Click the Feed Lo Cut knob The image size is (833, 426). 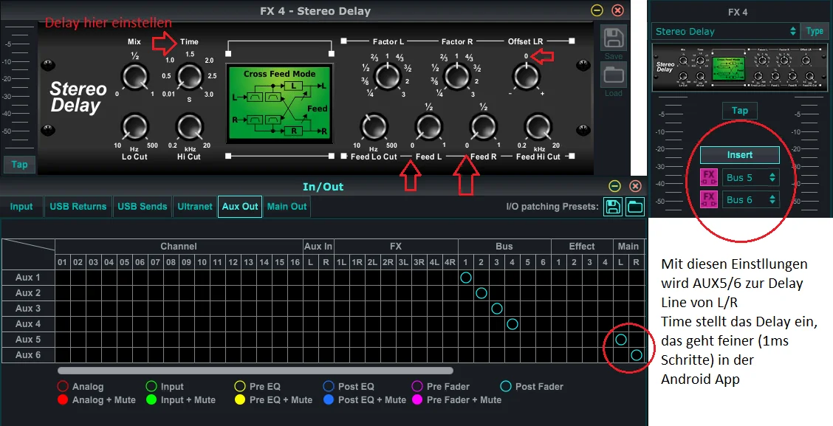374,127
